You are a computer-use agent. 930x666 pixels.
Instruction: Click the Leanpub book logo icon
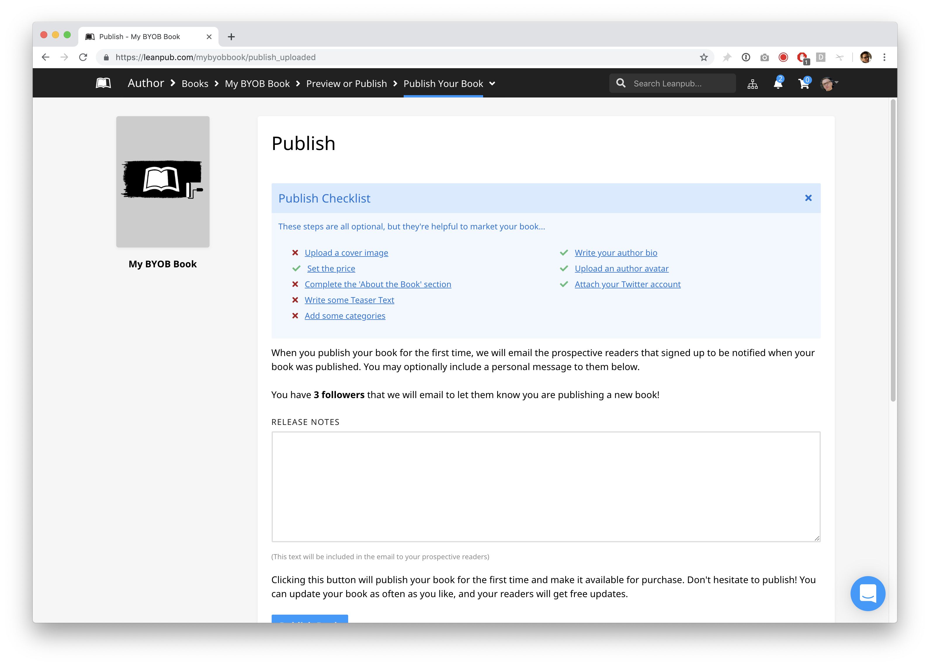coord(103,83)
